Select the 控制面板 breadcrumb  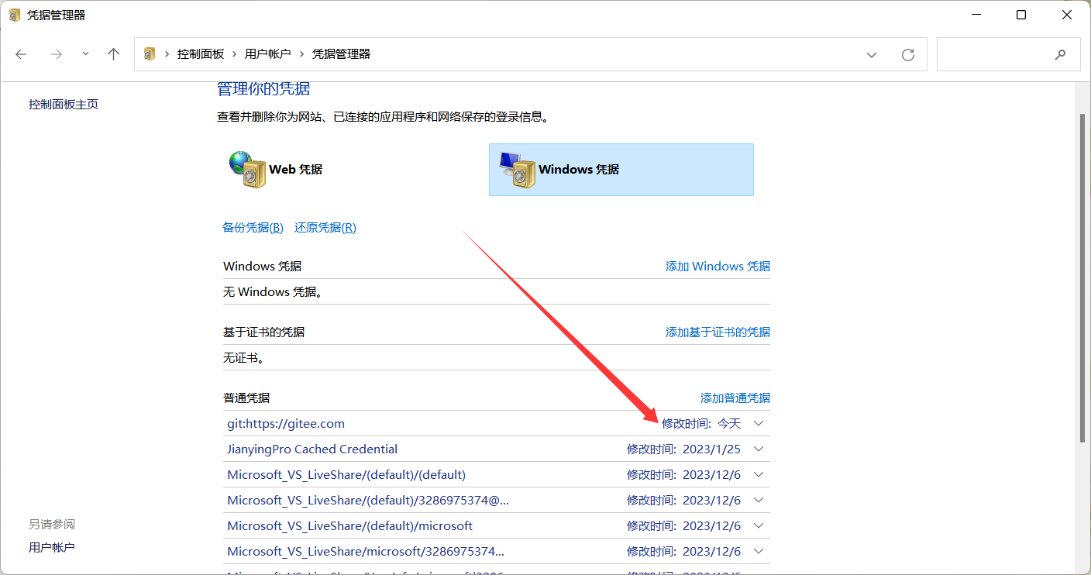(201, 54)
